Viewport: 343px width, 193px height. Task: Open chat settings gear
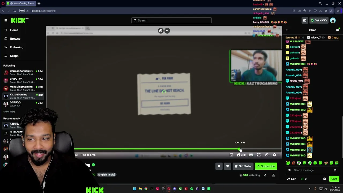pos(325,179)
